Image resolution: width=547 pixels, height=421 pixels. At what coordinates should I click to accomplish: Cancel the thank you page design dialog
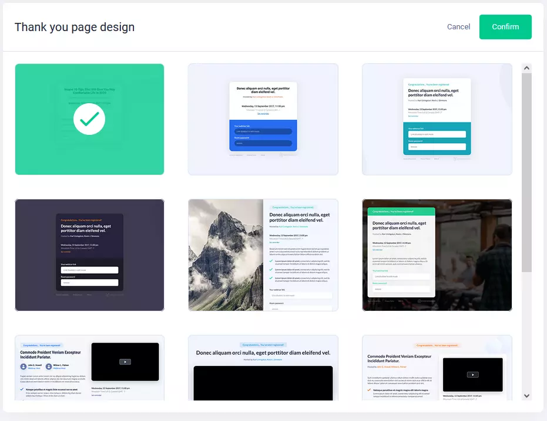(458, 27)
